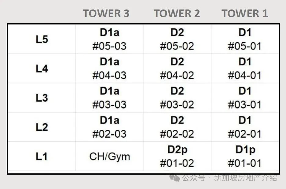The height and width of the screenshot is (189, 286).
Task: Click the WeChat logo icon in watermark
Action: 174,177
